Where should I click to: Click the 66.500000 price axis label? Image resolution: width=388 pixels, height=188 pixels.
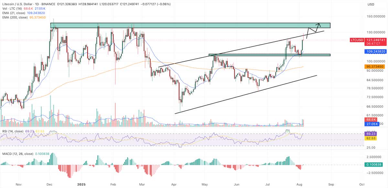(x=375, y=106)
